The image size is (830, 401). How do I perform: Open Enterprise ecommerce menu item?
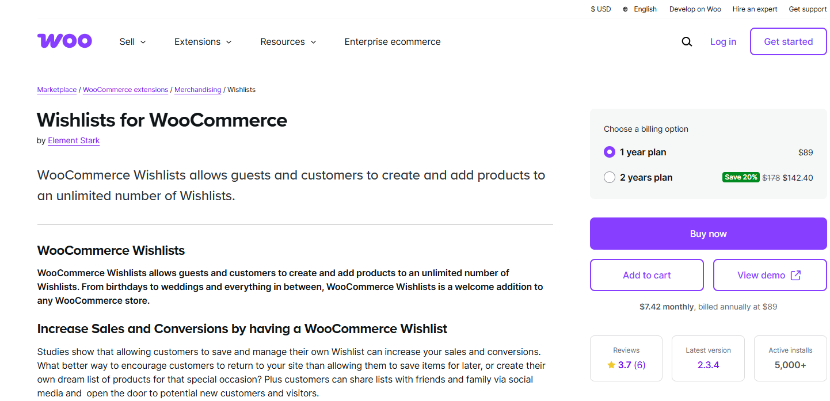point(393,41)
